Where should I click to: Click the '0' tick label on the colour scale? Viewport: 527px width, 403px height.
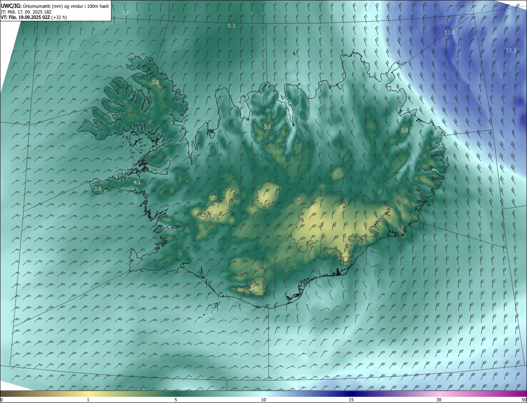coord(2,400)
